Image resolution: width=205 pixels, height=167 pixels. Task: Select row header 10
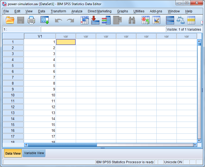coord(13,95)
